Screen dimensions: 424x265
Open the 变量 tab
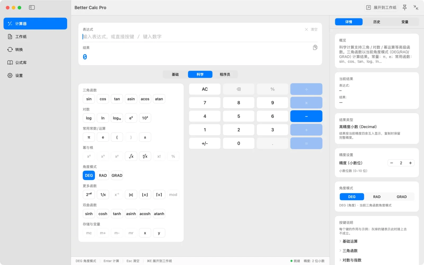pos(405,22)
